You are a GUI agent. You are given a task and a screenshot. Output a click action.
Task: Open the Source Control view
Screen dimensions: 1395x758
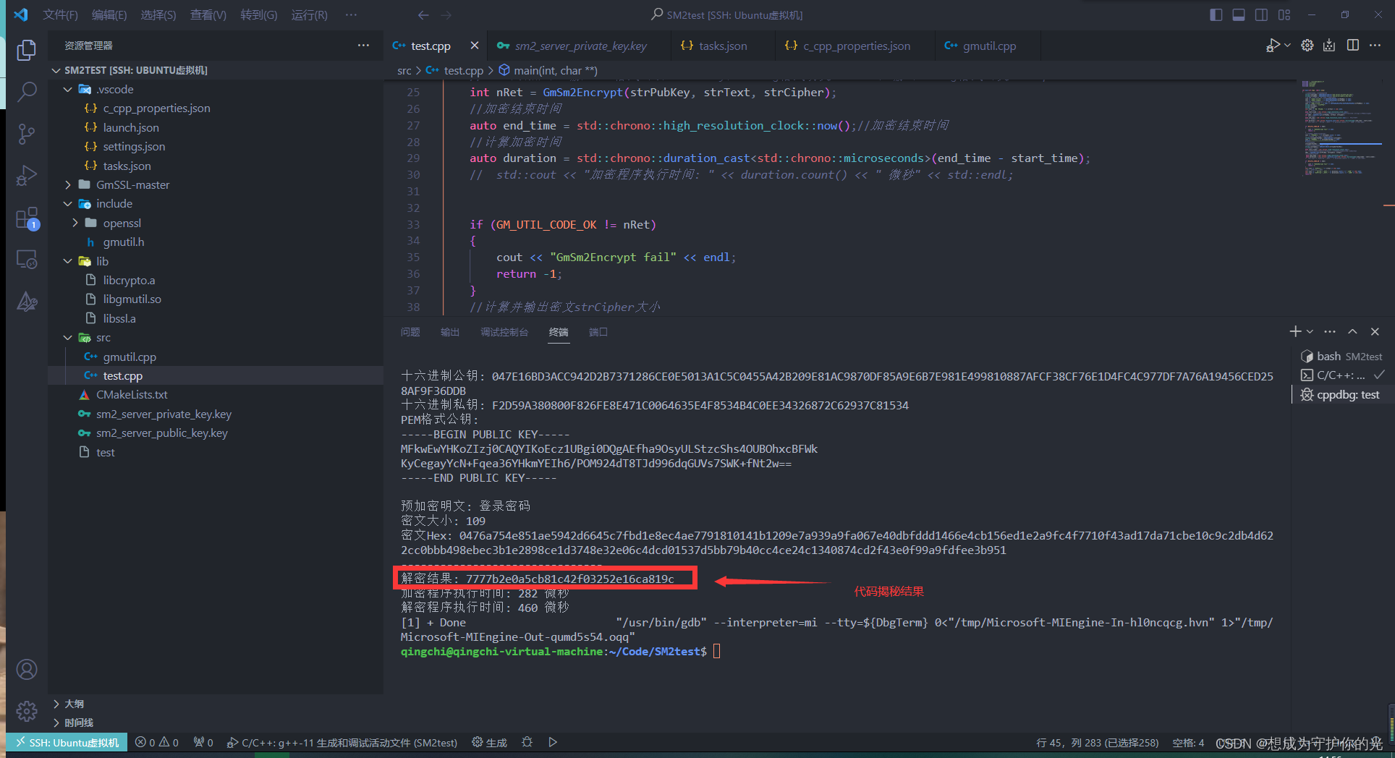tap(27, 134)
